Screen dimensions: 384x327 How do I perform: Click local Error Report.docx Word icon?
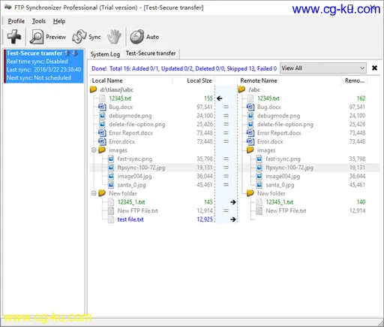click(102, 133)
